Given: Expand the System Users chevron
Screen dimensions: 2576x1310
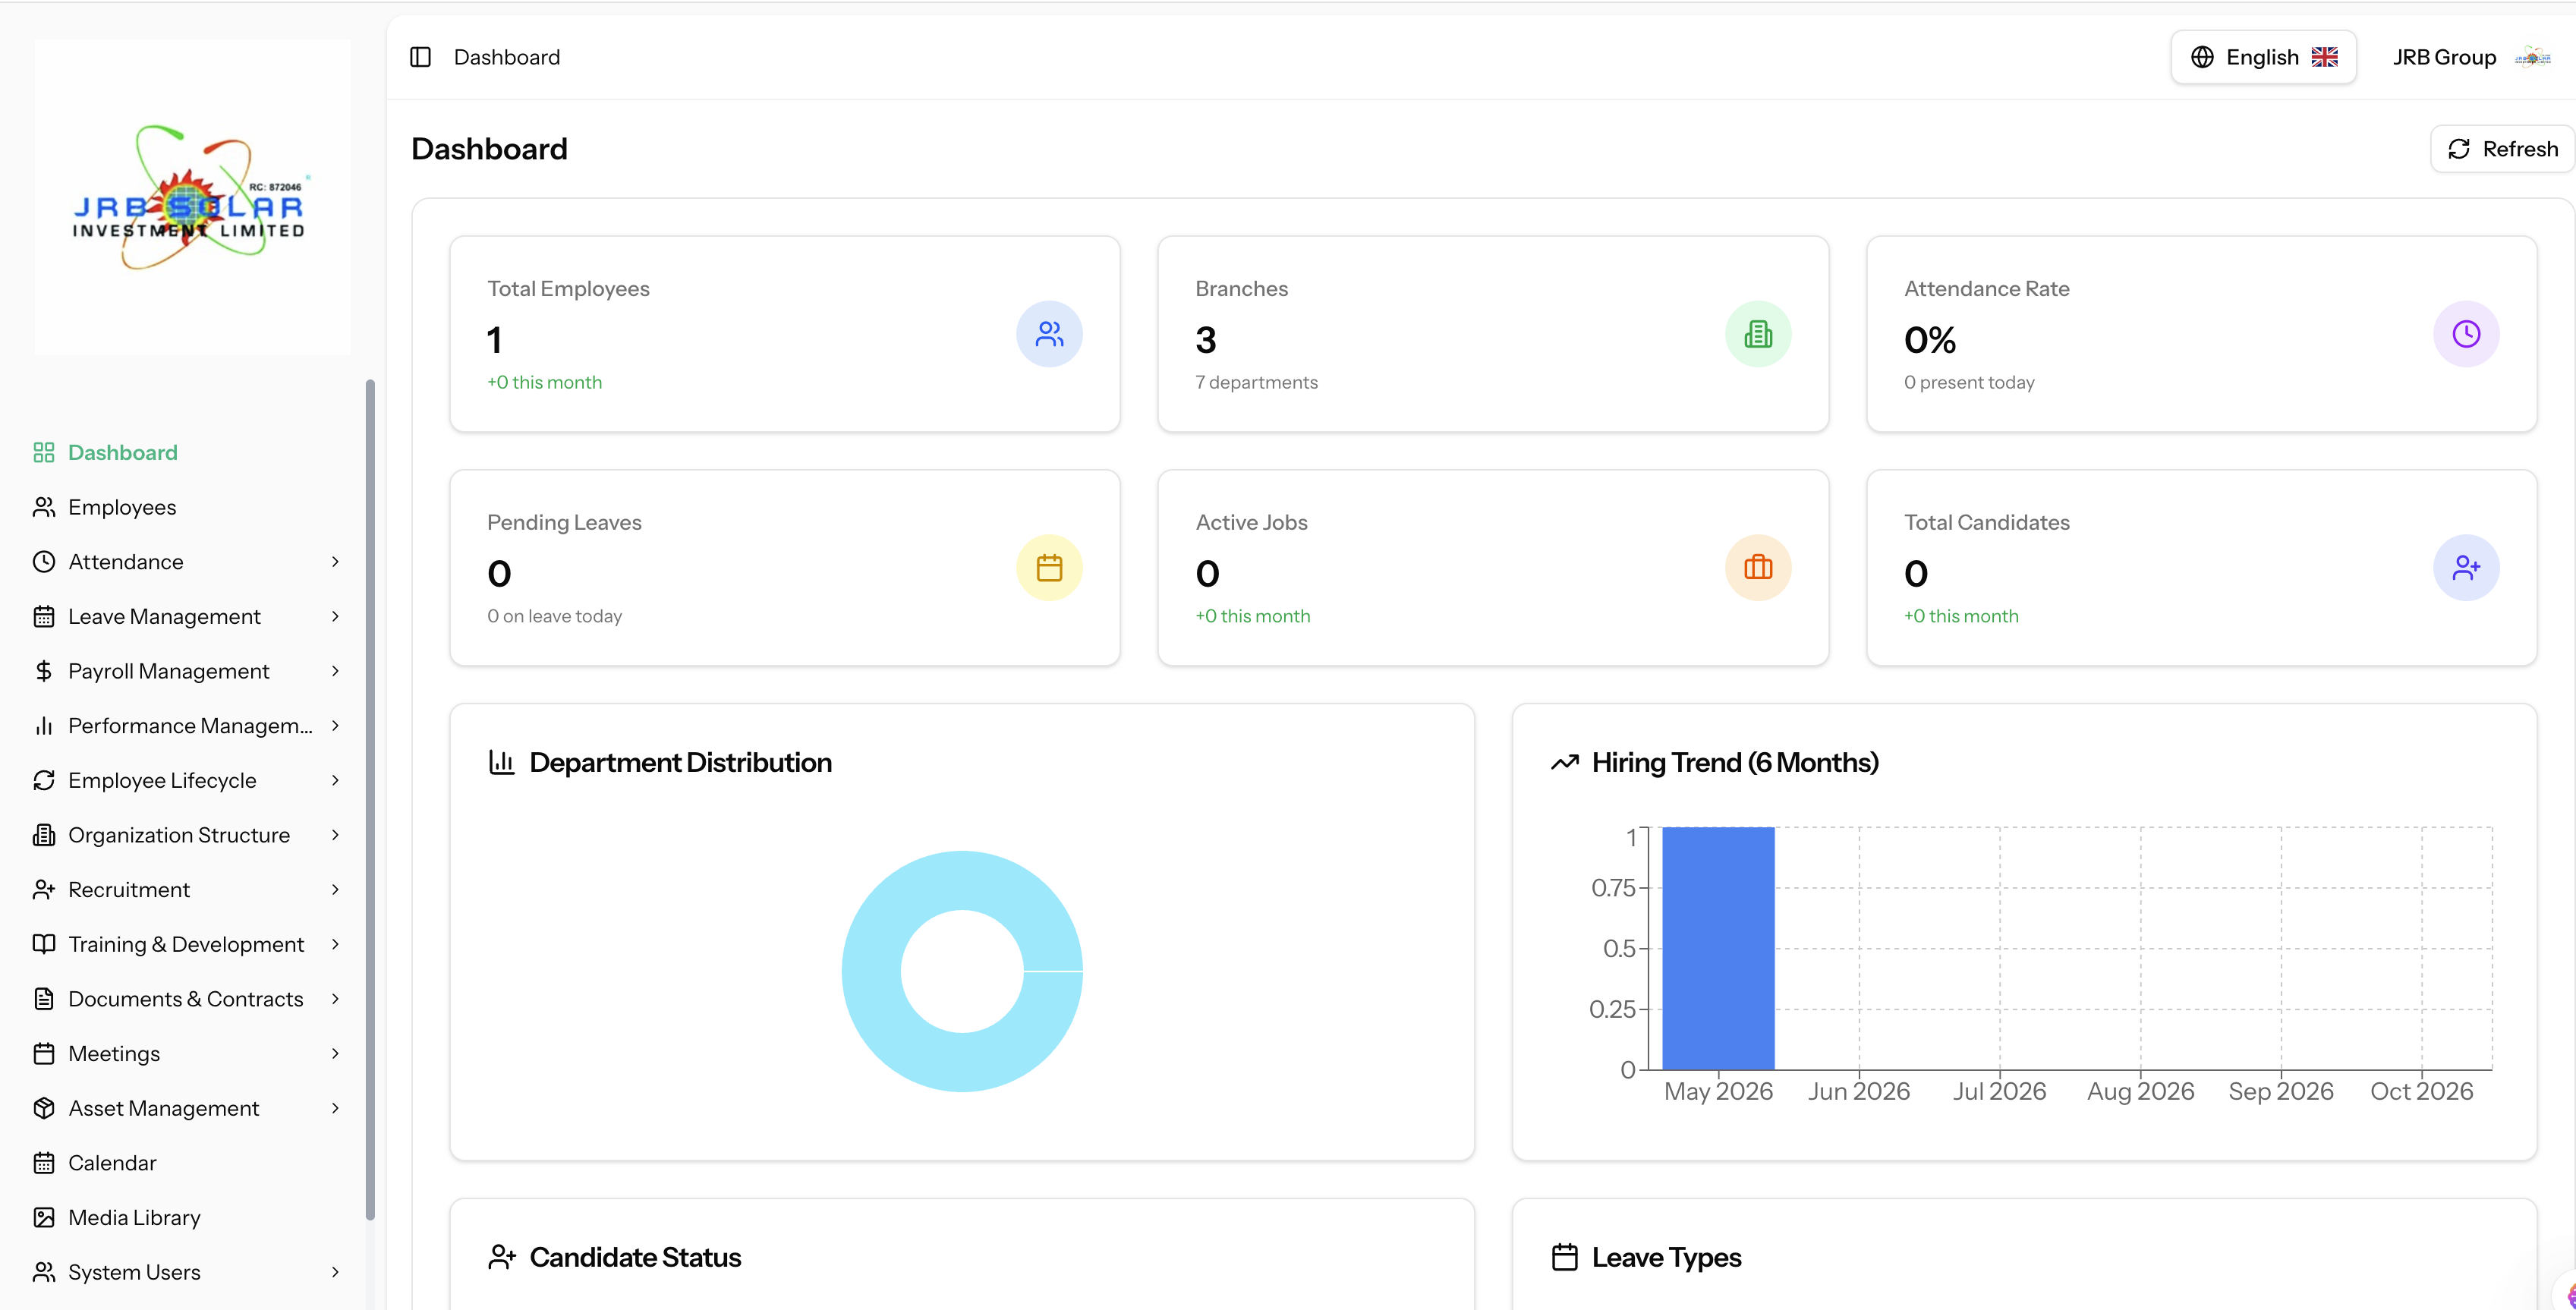Looking at the screenshot, I should 335,1272.
